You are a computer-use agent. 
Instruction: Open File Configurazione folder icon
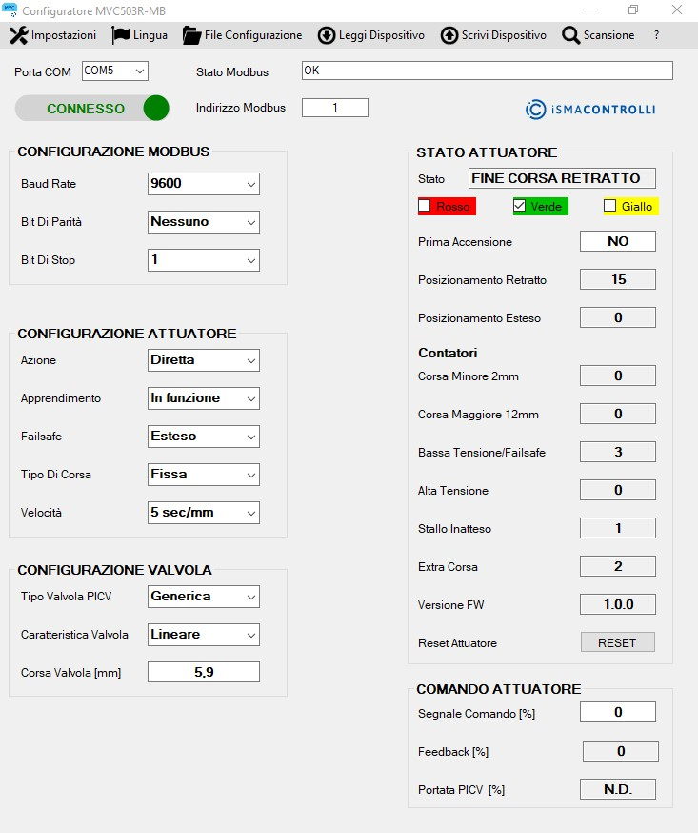(191, 35)
